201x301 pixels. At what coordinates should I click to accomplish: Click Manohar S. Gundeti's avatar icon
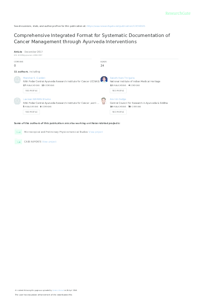point(17,80)
